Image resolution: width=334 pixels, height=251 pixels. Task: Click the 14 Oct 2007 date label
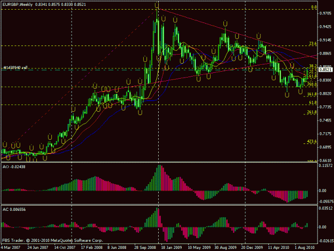click(65, 248)
